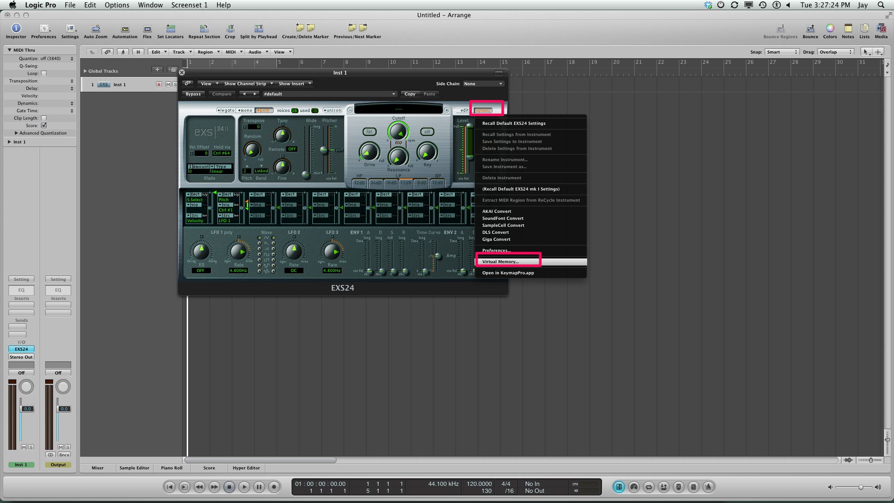Click the EXS24 Cutoff knob
This screenshot has width=894, height=503.
coord(398,132)
